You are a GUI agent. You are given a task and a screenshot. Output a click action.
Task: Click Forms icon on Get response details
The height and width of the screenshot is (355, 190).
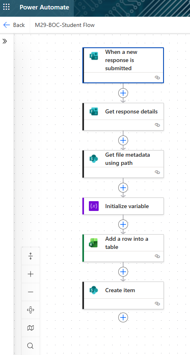pyautogui.click(x=94, y=112)
